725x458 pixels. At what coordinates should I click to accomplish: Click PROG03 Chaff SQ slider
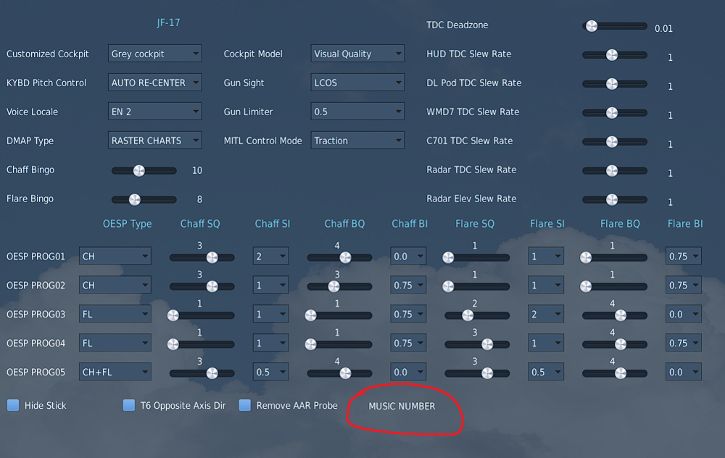pyautogui.click(x=202, y=315)
